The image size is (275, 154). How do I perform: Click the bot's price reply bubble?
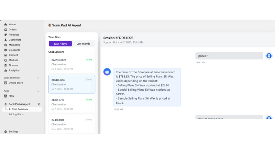click(147, 87)
